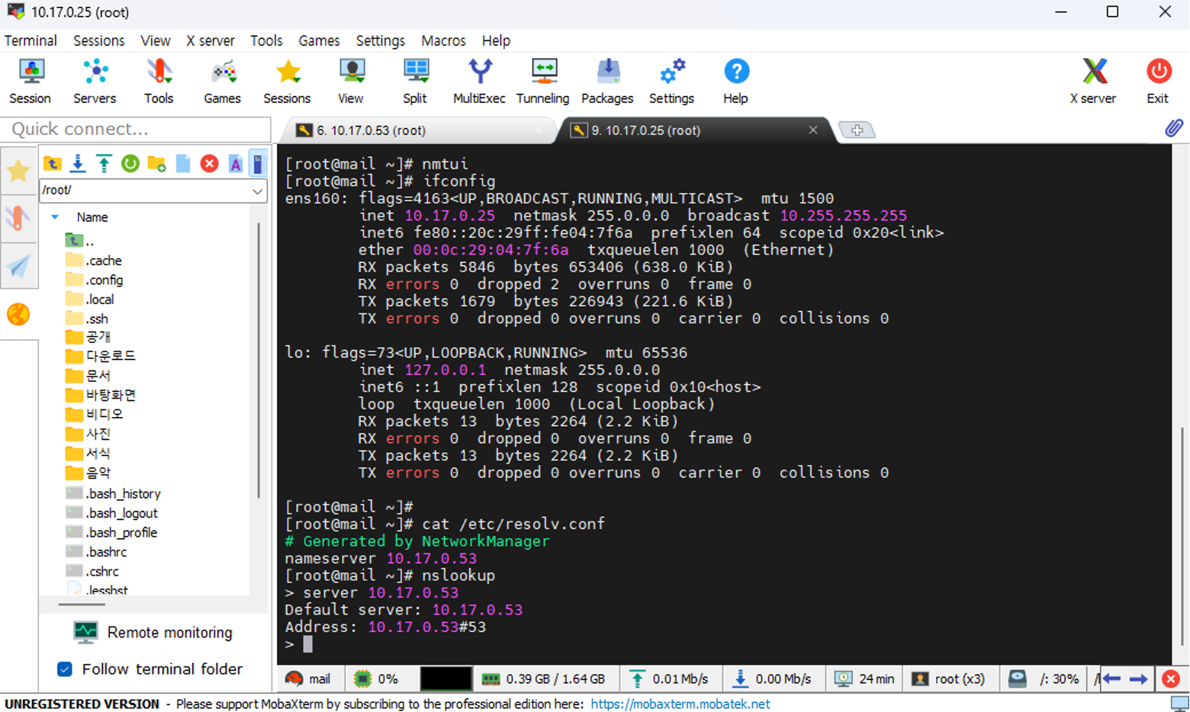Click the new tab plus button
The image size is (1190, 712).
(x=857, y=130)
